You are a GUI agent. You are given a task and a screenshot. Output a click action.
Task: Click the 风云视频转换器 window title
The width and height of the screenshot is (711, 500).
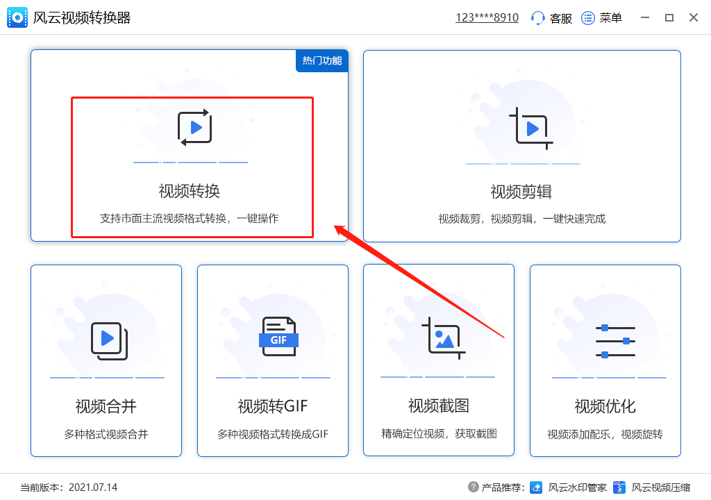82,17
